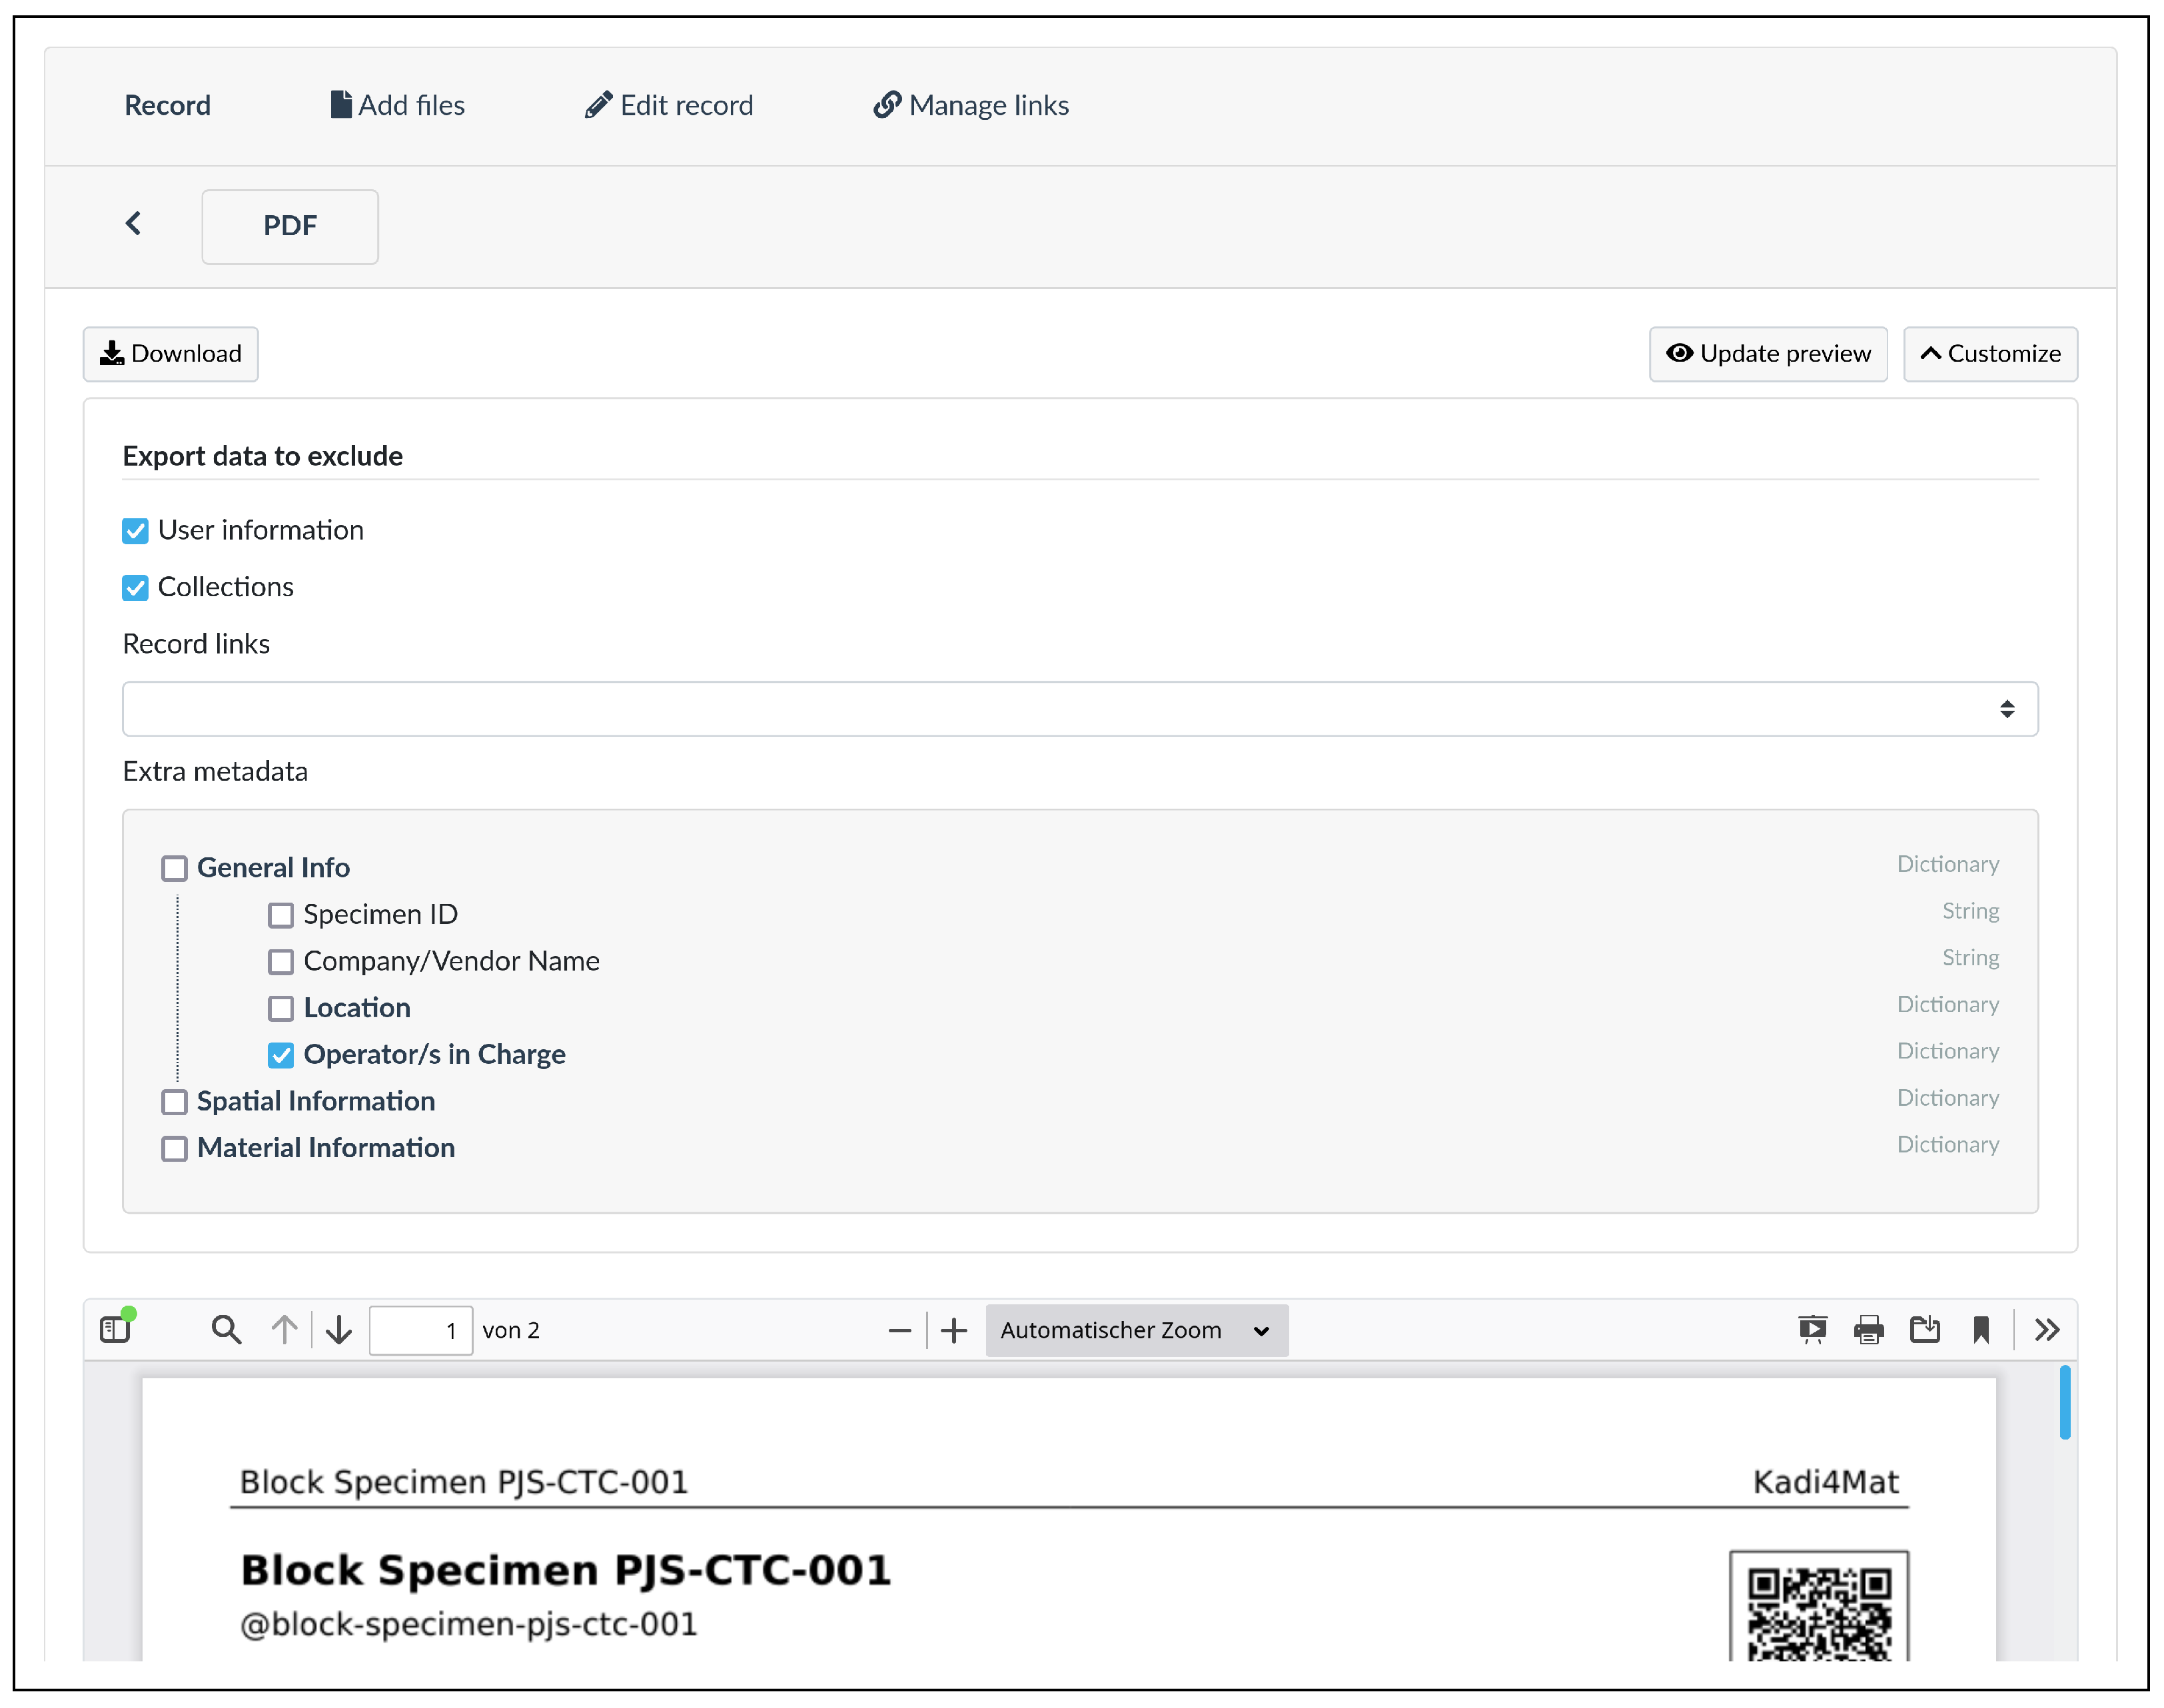This screenshot has height=1708, width=2164.
Task: Open the PDF search magnifier
Action: pyautogui.click(x=226, y=1329)
